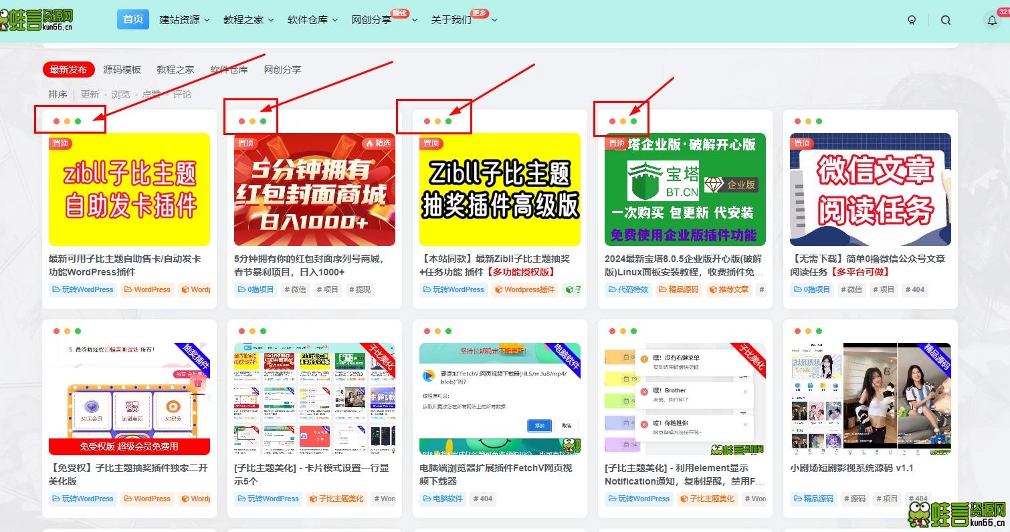
Task: Switch to the 网创分享 category tab below the header
Action: point(282,70)
